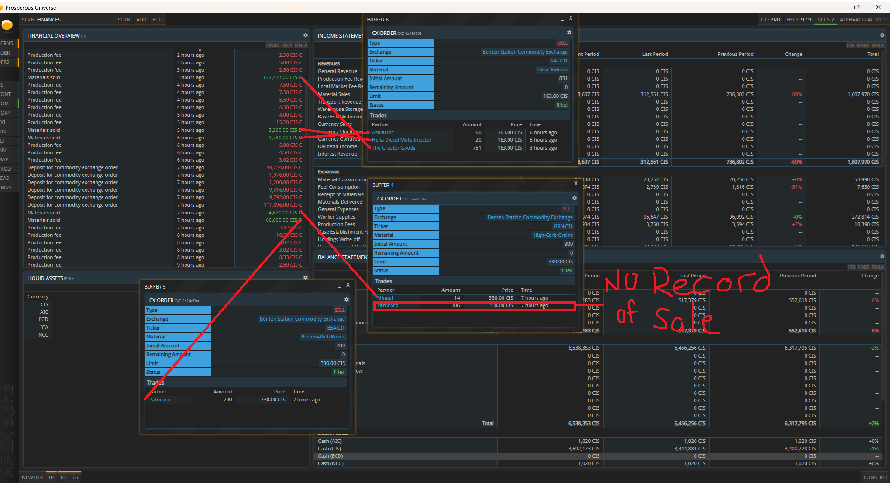Open settings gear of Financial Overview panel
The height and width of the screenshot is (483, 895).
pyautogui.click(x=305, y=35)
